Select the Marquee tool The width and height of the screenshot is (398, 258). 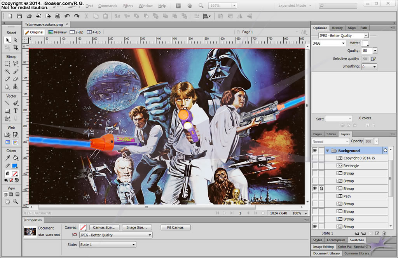(x=7, y=63)
